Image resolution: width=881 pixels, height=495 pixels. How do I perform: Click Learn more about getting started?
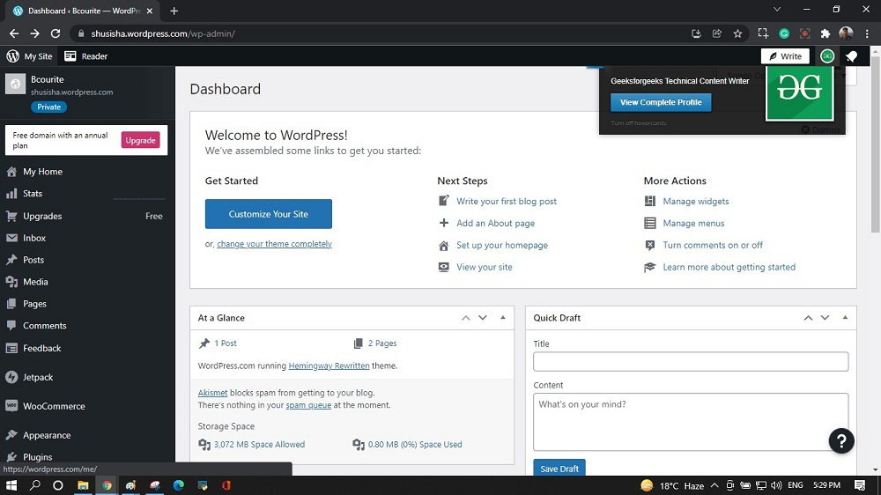tap(729, 267)
